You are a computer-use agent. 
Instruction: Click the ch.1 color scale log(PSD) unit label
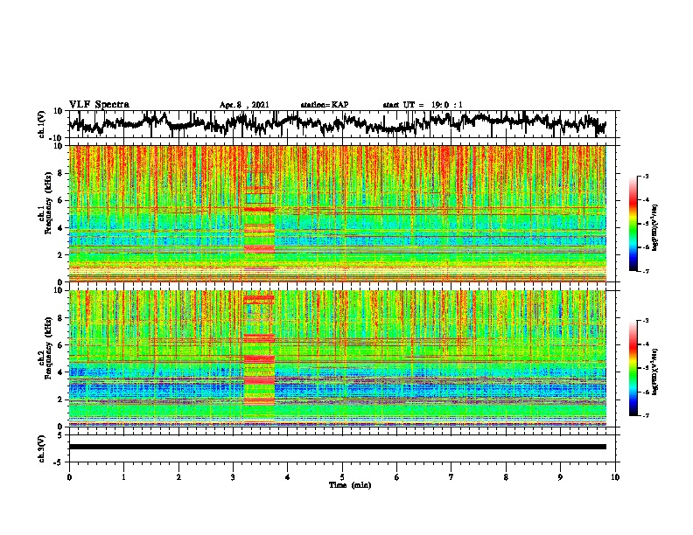point(655,227)
